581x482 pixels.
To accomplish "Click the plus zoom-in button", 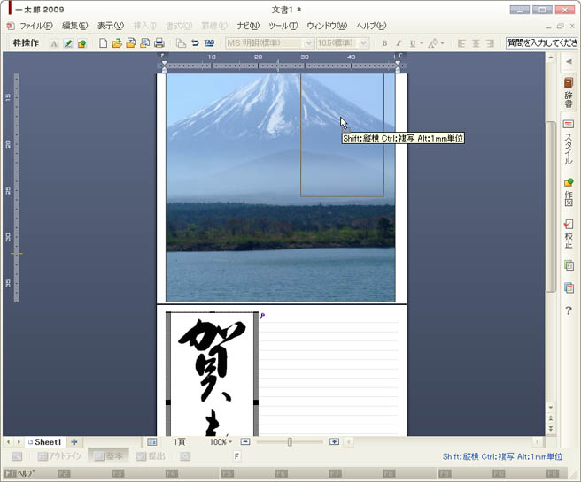I will [334, 441].
